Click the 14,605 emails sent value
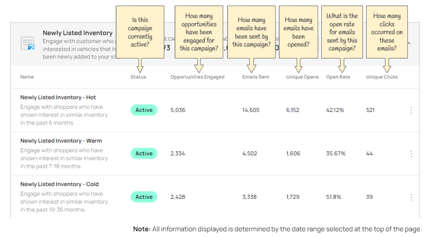Image resolution: width=429 pixels, height=237 pixels. pos(251,110)
